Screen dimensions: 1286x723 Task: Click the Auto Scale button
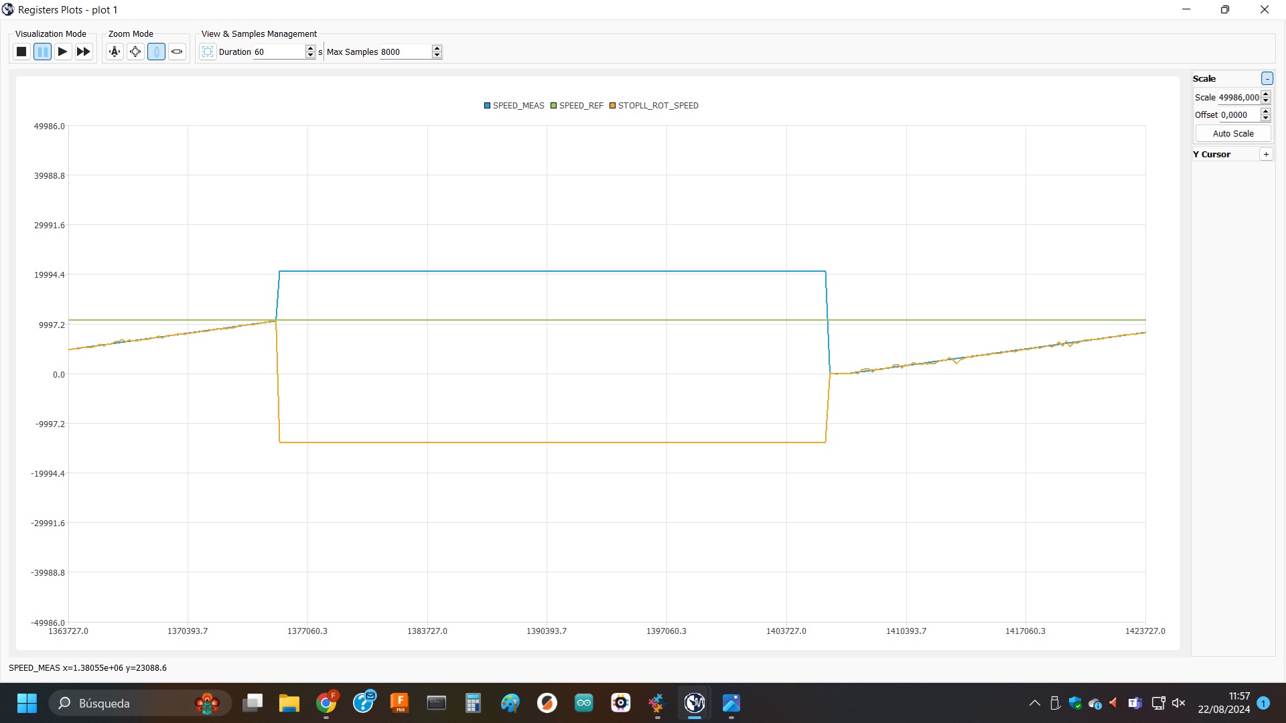[1232, 133]
